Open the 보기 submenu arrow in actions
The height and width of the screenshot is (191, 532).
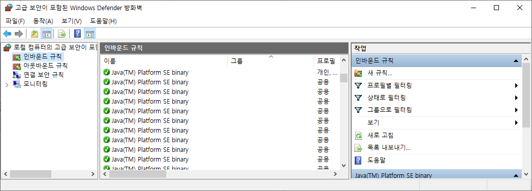(516, 122)
